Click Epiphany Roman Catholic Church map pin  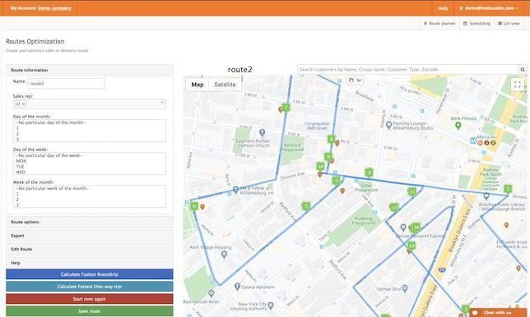click(262, 132)
